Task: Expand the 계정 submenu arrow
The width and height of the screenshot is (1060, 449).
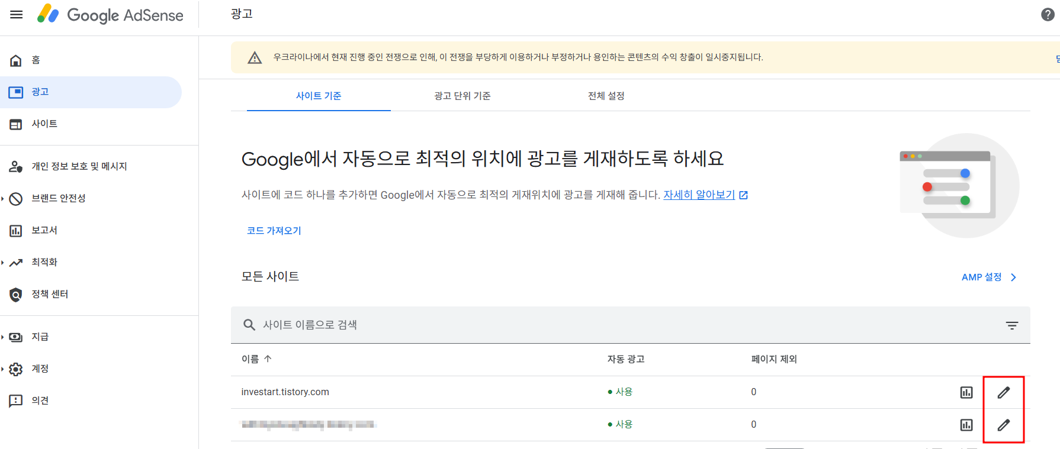Action: point(3,369)
